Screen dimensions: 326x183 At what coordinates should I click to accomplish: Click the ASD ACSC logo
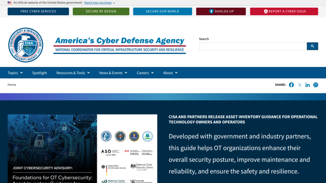coord(110,153)
